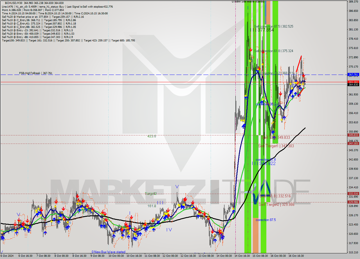Click the 389.370 price scale value
The image size is (360, 259).
pyautogui.click(x=353, y=2)
